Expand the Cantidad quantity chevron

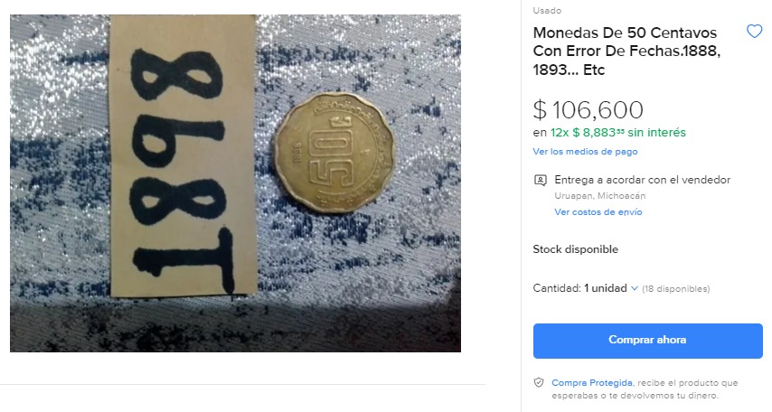(x=635, y=288)
